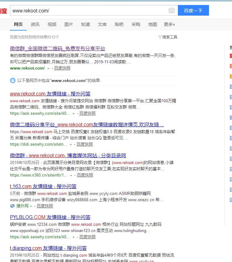The height and width of the screenshot is (262, 232).
Task: Click the result count text 百度为您找到相关结果约12个
Action: click(x=35, y=37)
